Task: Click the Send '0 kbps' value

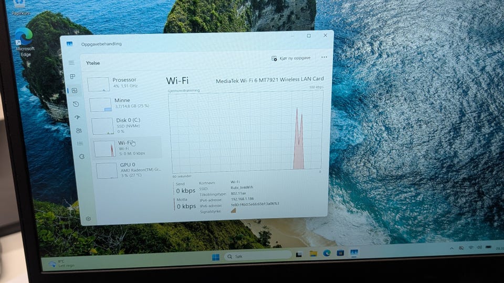Action: click(x=185, y=191)
